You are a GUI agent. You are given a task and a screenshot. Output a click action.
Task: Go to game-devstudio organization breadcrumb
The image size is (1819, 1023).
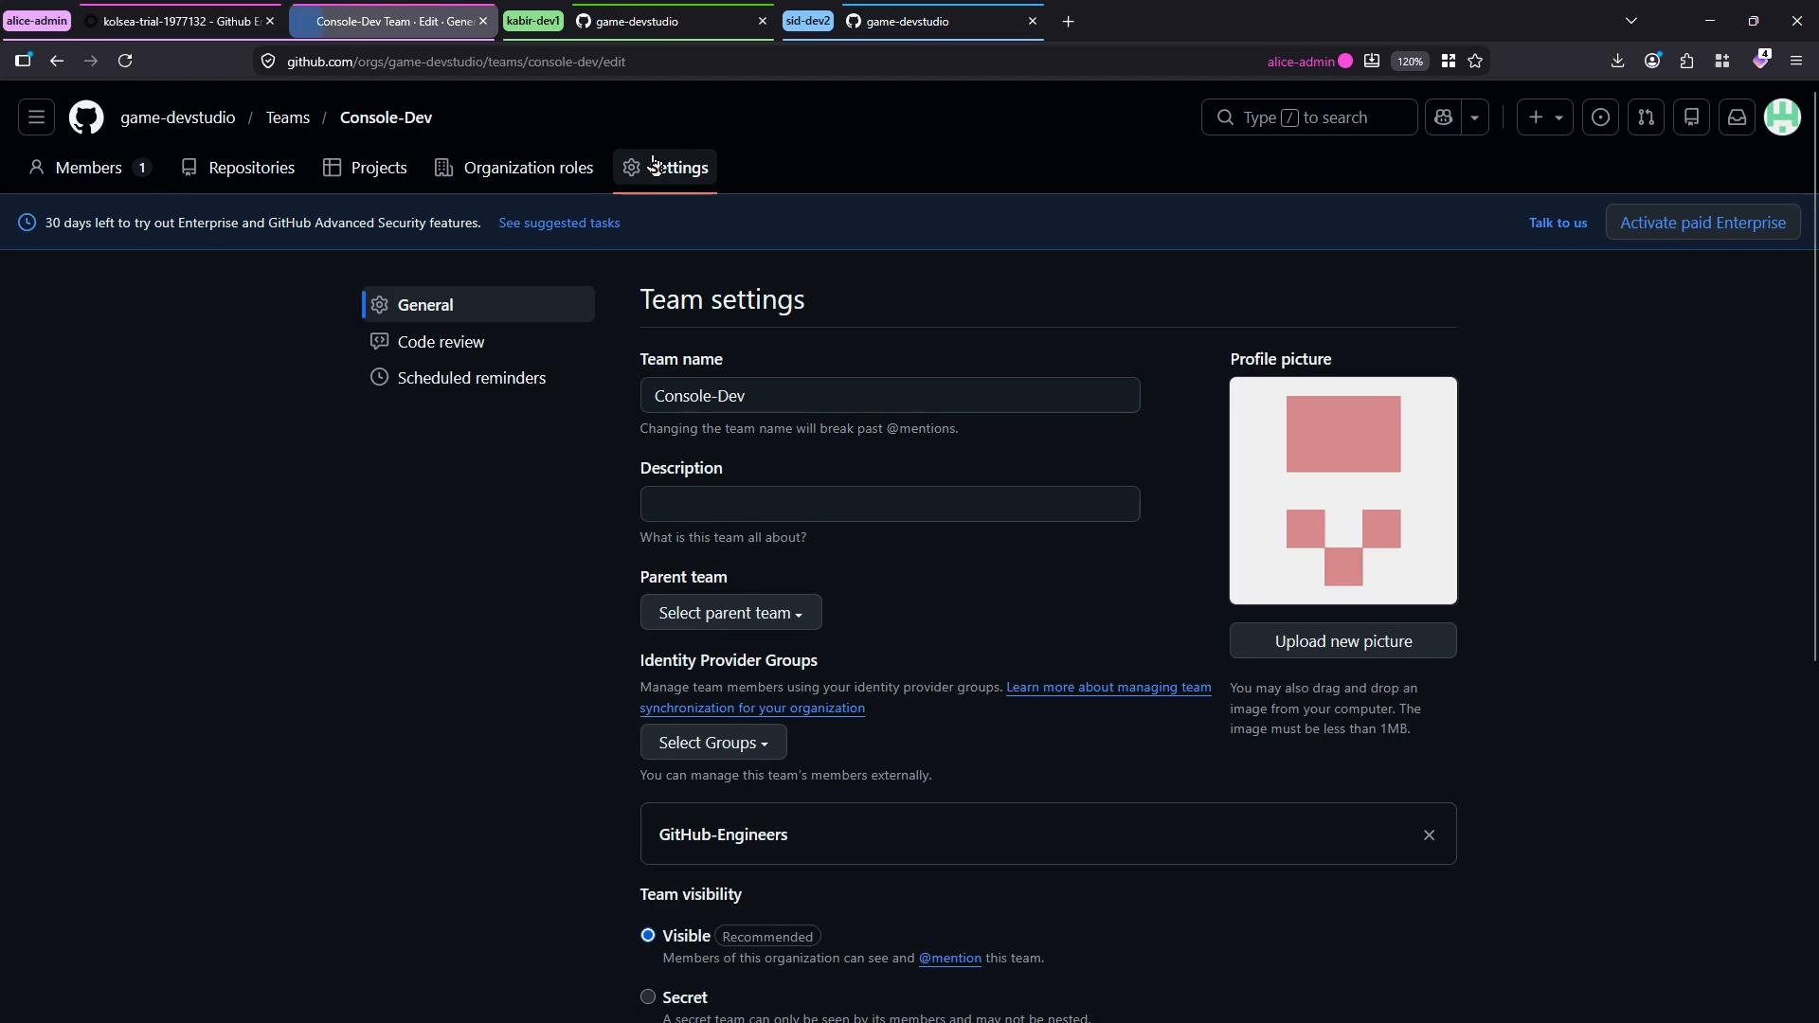(x=177, y=117)
